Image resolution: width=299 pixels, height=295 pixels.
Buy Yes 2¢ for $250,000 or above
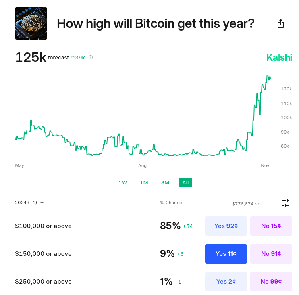226,282
